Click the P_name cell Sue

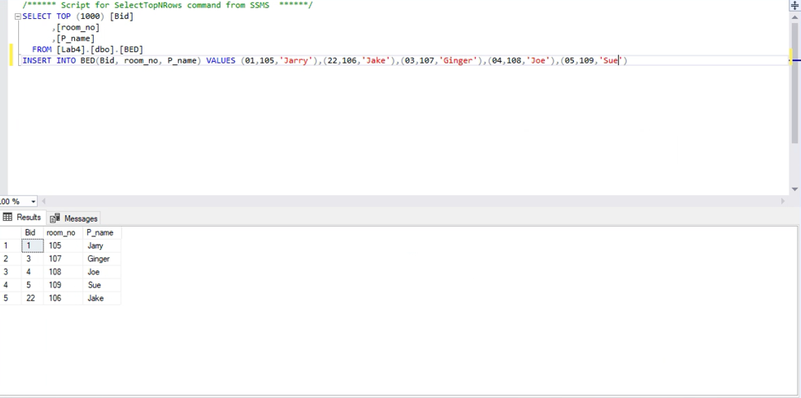pos(102,285)
